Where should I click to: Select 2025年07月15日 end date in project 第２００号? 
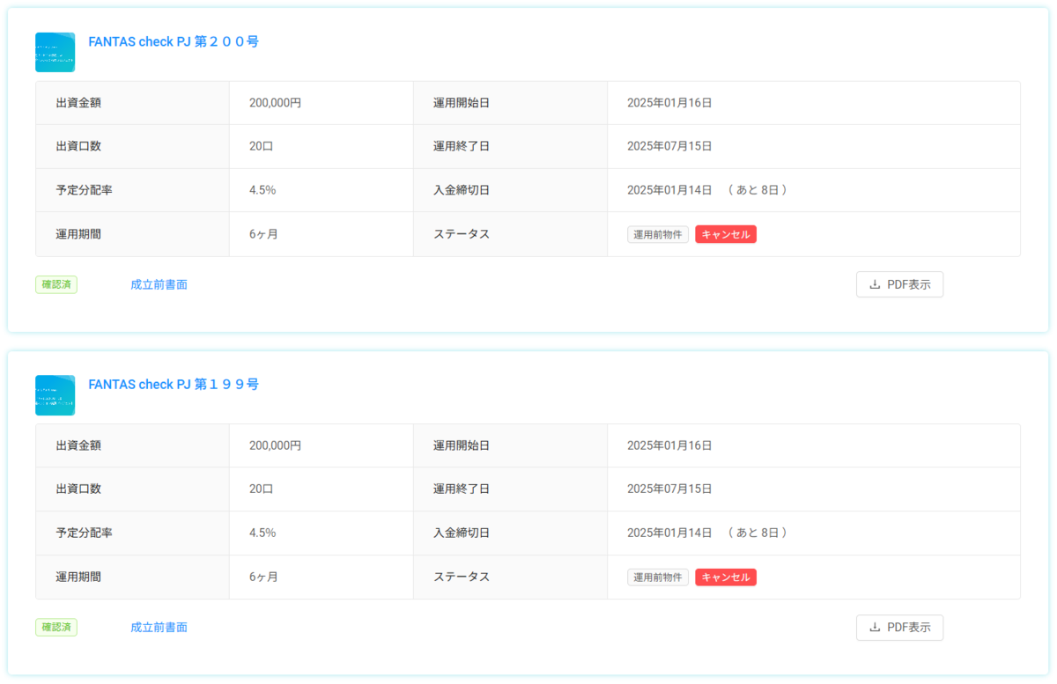coord(669,146)
